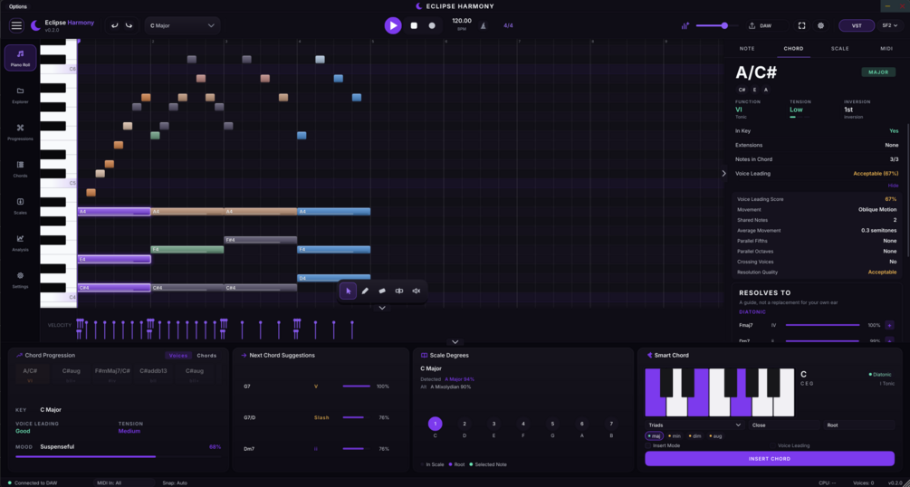
Task: Click the smart analysis bars icon
Action: coord(685,25)
